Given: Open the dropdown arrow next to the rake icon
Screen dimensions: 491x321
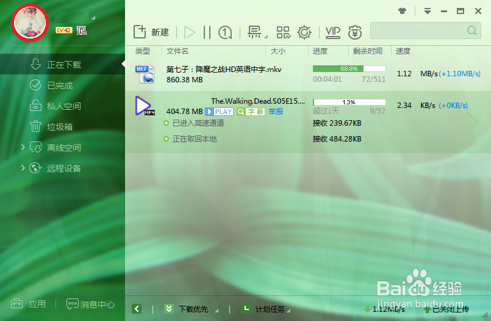Looking at the screenshot, I should [266, 37].
